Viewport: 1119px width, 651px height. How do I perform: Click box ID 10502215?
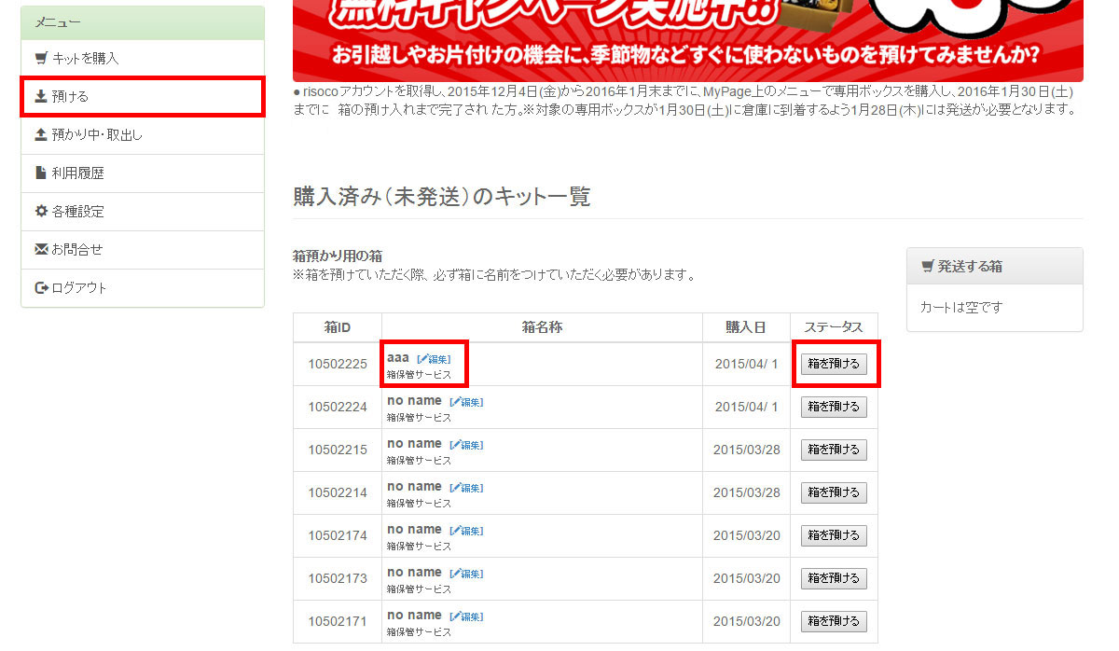338,450
